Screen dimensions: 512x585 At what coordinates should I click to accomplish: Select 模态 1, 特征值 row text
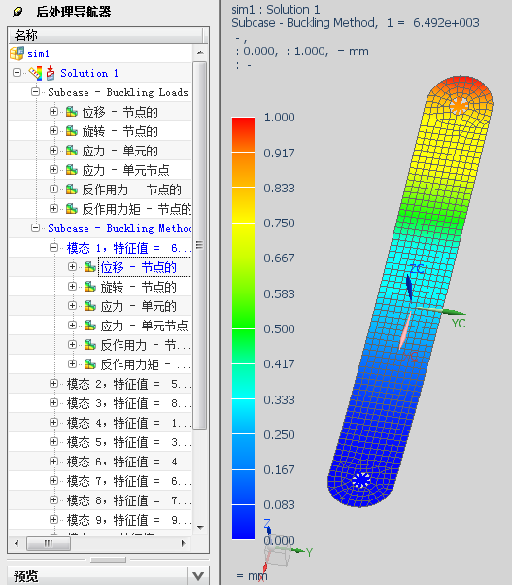point(129,248)
